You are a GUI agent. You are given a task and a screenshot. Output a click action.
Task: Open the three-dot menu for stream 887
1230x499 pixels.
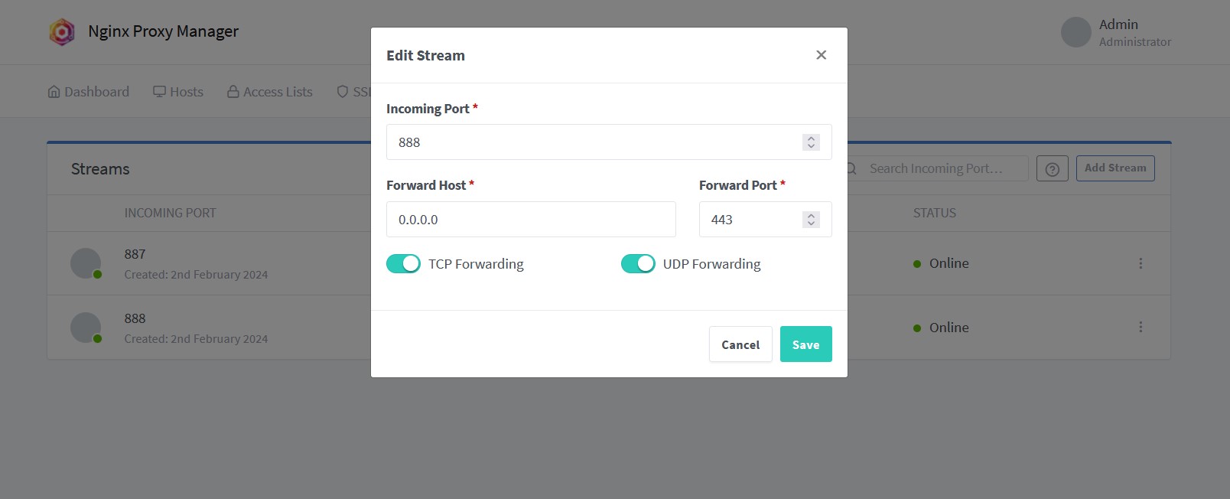click(1141, 263)
